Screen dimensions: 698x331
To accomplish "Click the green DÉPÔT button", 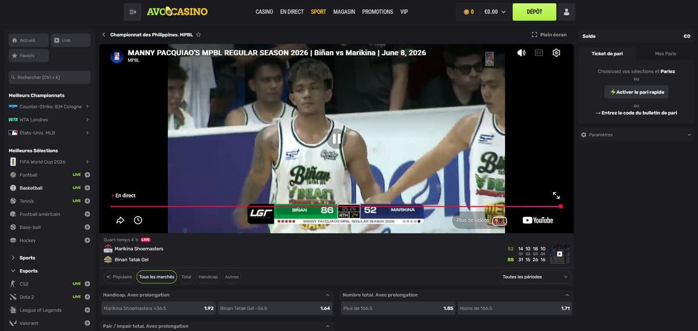I will 535,12.
